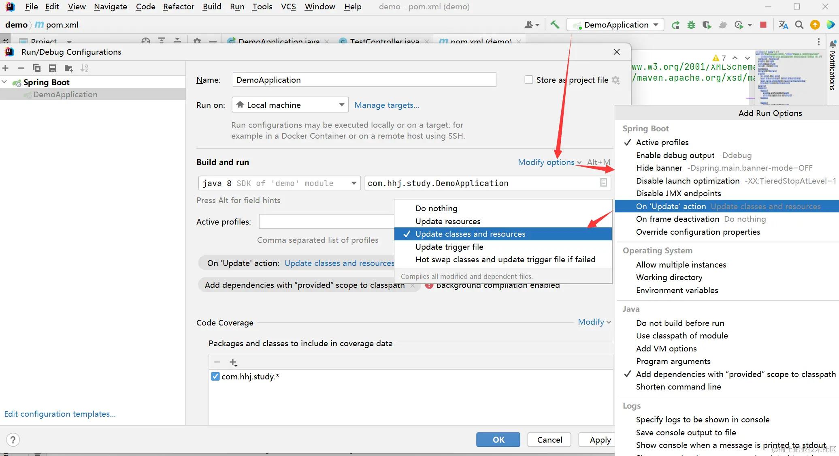Toggle com.hhj.study.* coverage checkbox
839x456 pixels.
tap(215, 376)
